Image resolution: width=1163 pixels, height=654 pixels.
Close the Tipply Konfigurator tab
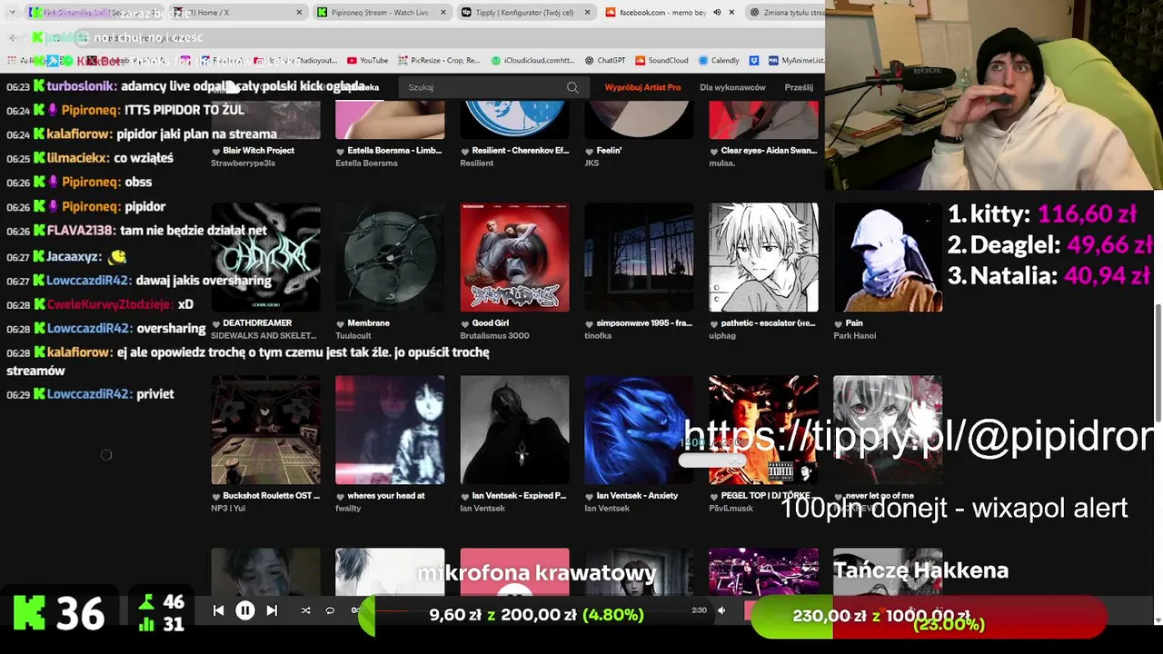point(587,13)
